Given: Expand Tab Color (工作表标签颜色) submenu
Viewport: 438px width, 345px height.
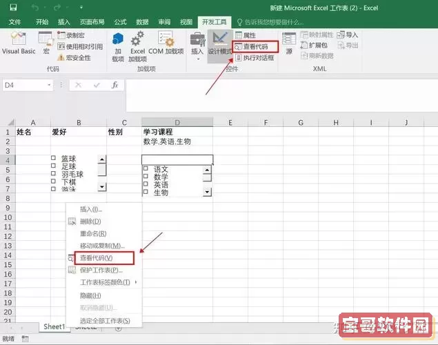Looking at the screenshot, I should tap(104, 282).
